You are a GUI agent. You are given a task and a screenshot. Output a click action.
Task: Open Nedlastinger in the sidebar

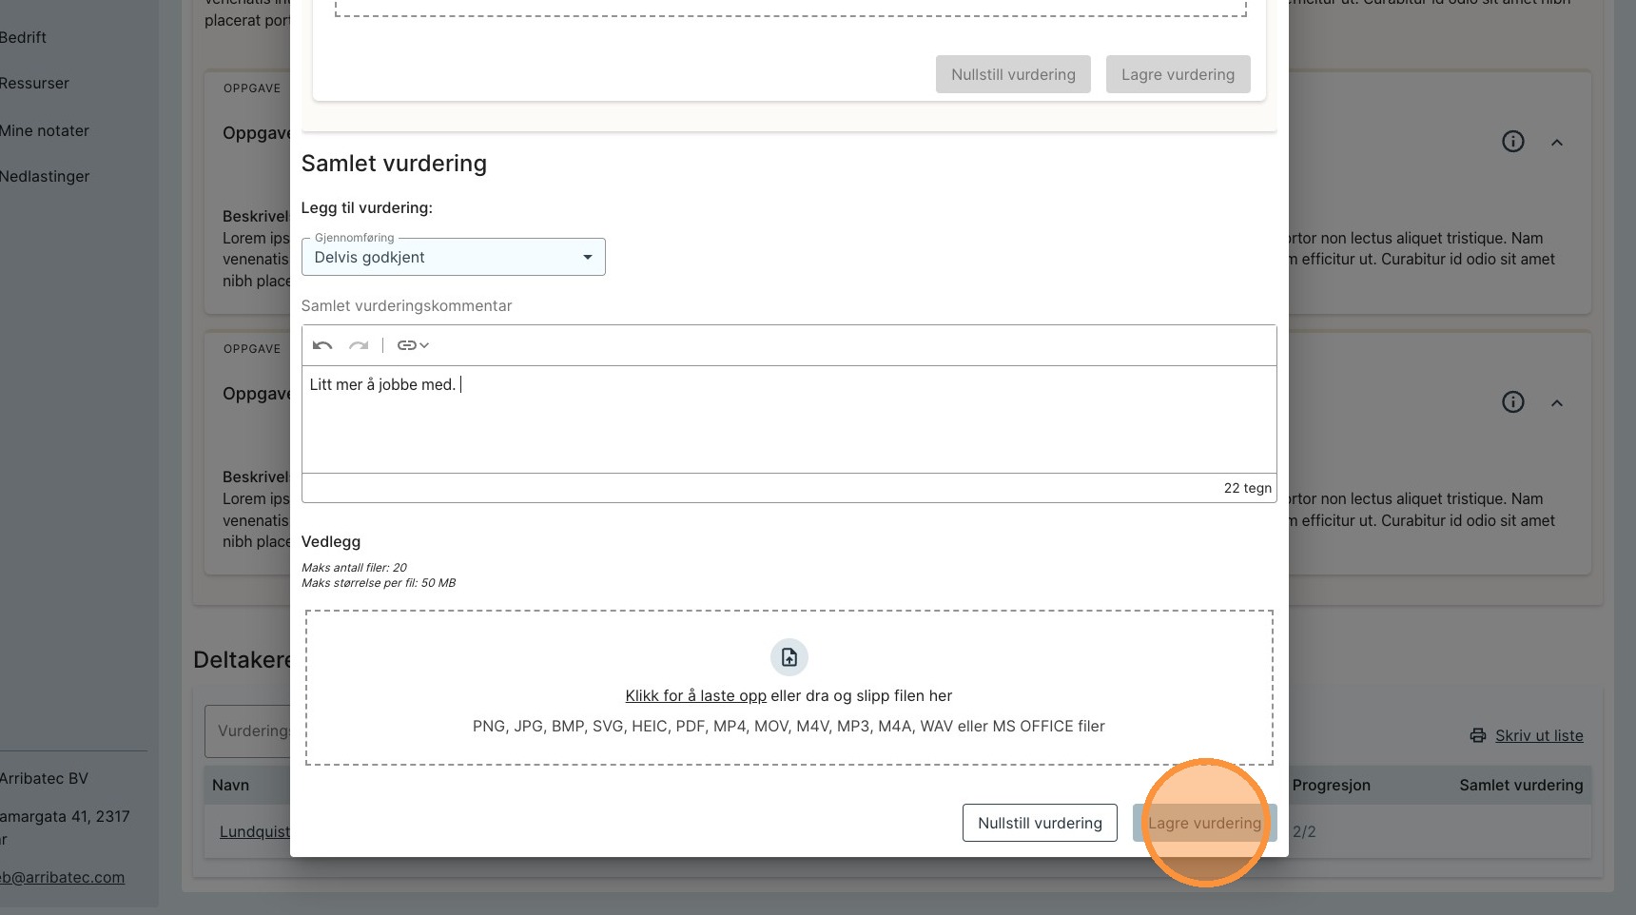pyautogui.click(x=45, y=176)
